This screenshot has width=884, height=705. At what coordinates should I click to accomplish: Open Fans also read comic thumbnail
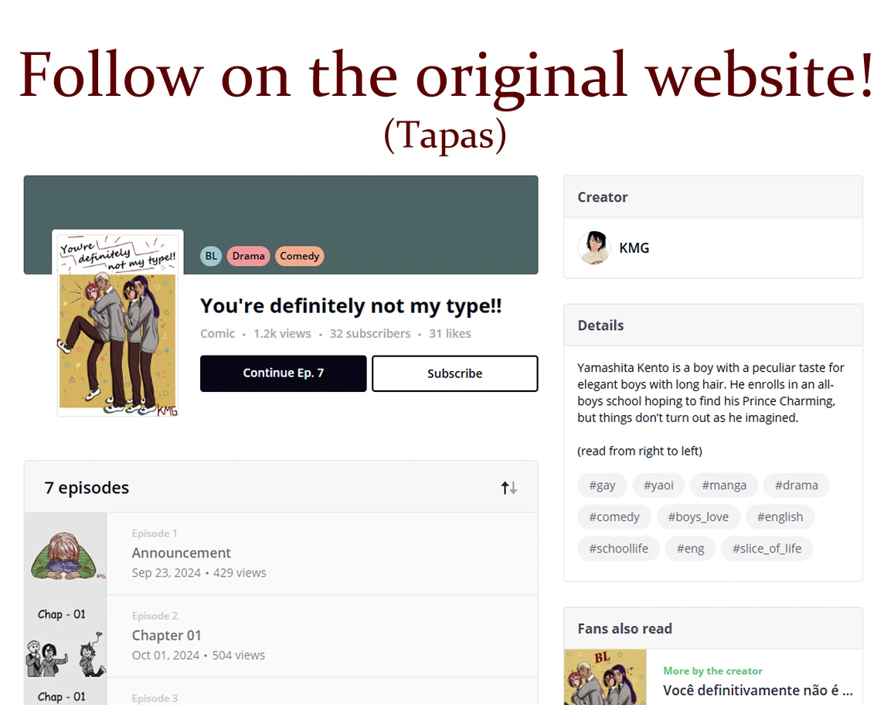click(605, 677)
